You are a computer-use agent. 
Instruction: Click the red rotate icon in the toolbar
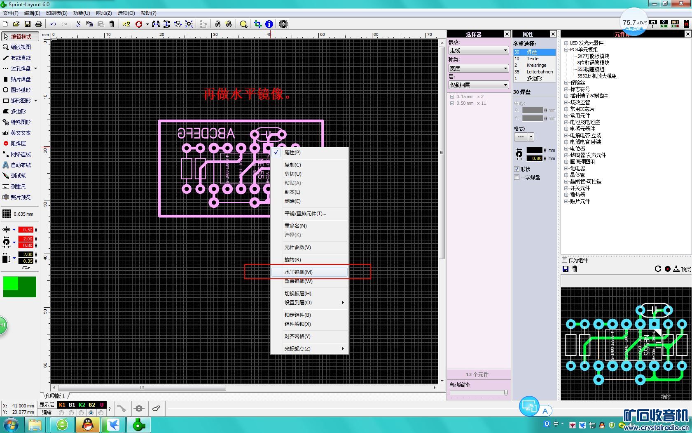[139, 24]
